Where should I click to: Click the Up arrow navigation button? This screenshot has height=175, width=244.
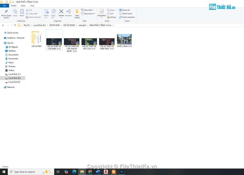tap(15, 25)
